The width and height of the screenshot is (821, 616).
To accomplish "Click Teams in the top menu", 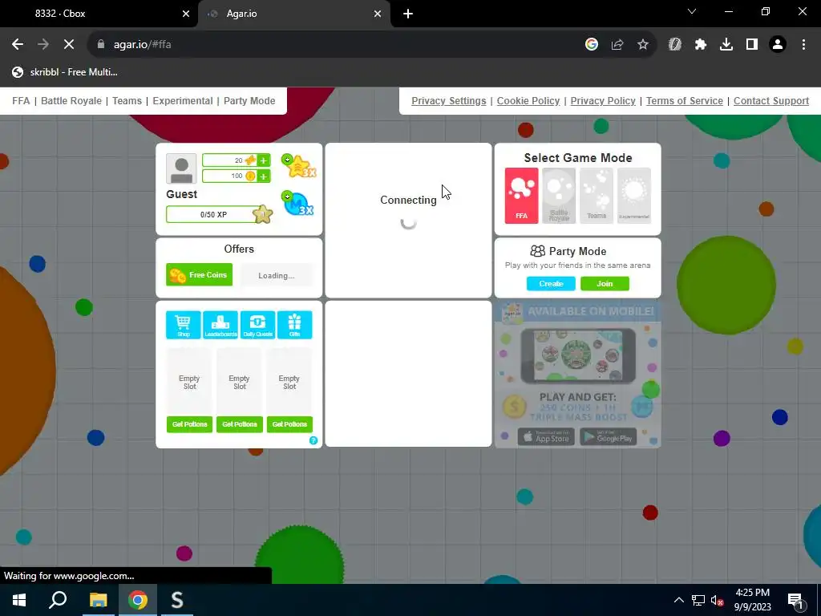I will 127,100.
